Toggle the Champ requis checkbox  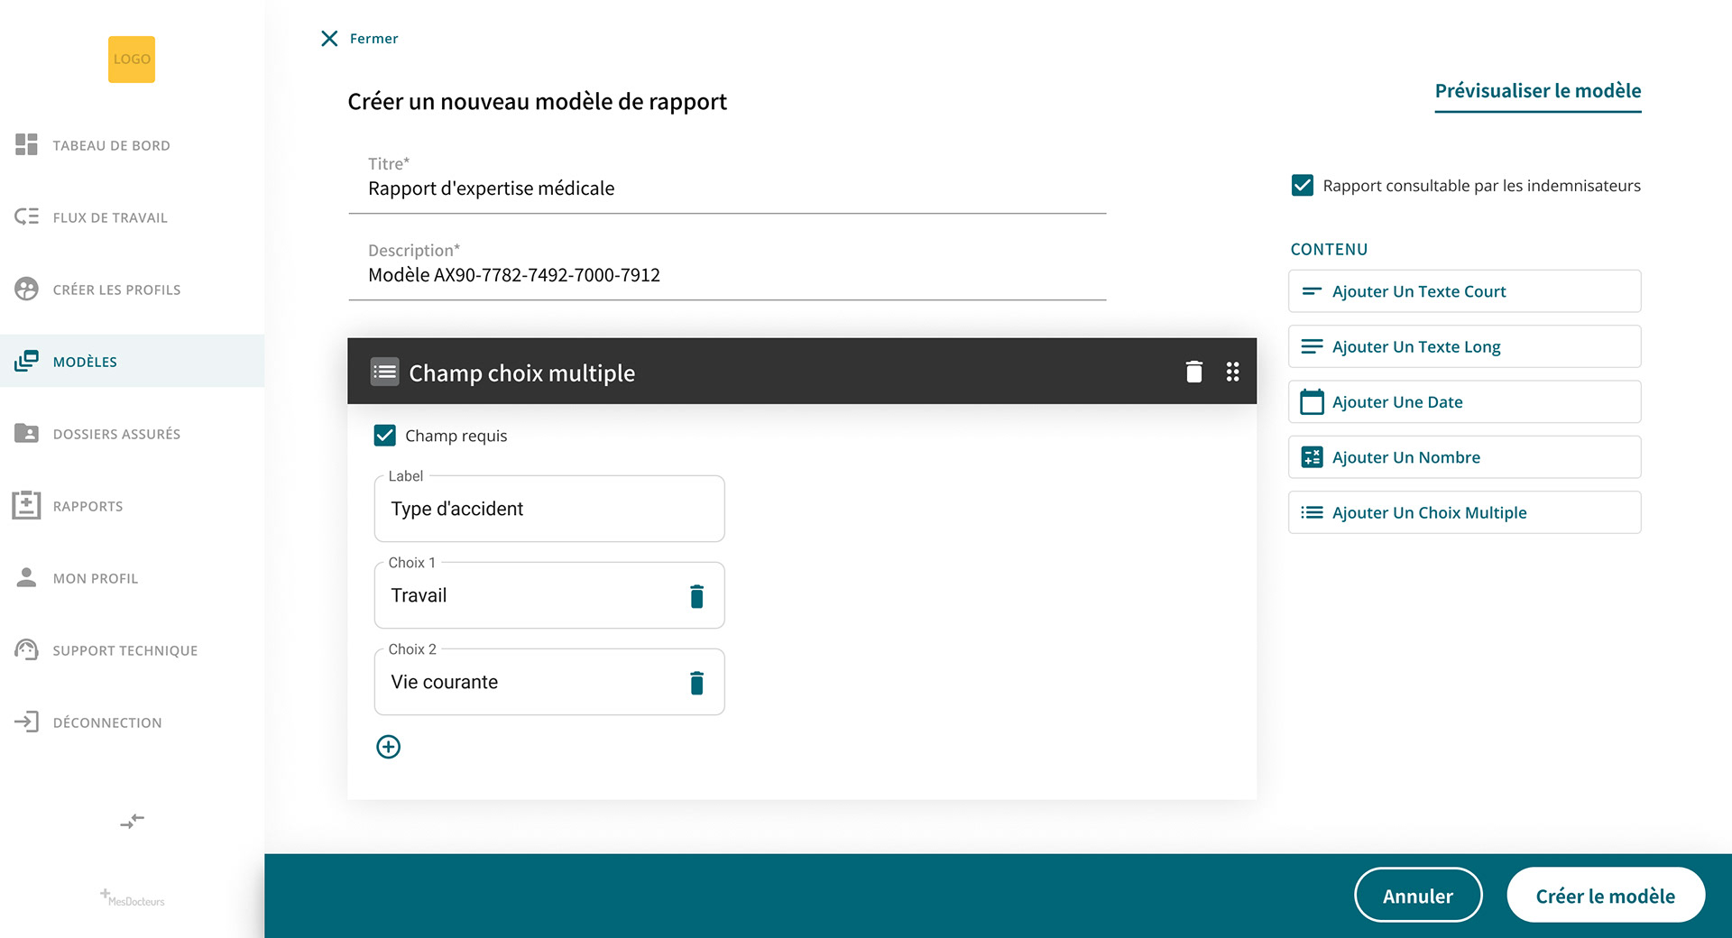(385, 436)
